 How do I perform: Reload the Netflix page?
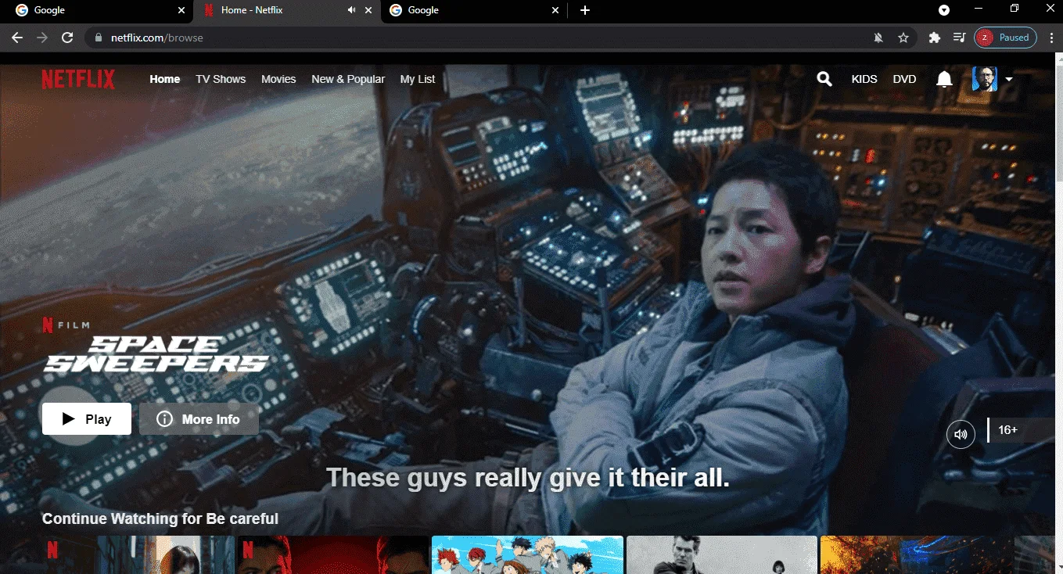click(67, 38)
